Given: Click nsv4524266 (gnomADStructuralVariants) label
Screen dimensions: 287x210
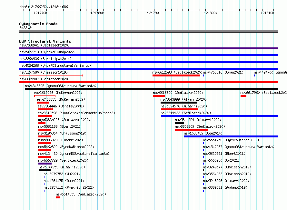Looking at the screenshot, I should [55, 65].
